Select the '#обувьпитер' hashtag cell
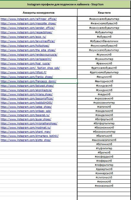 (x=104, y=32)
